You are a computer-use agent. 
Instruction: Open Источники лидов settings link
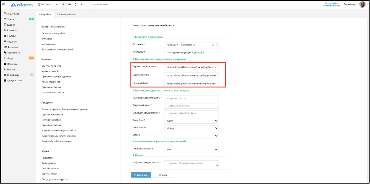pyautogui.click(x=51, y=120)
